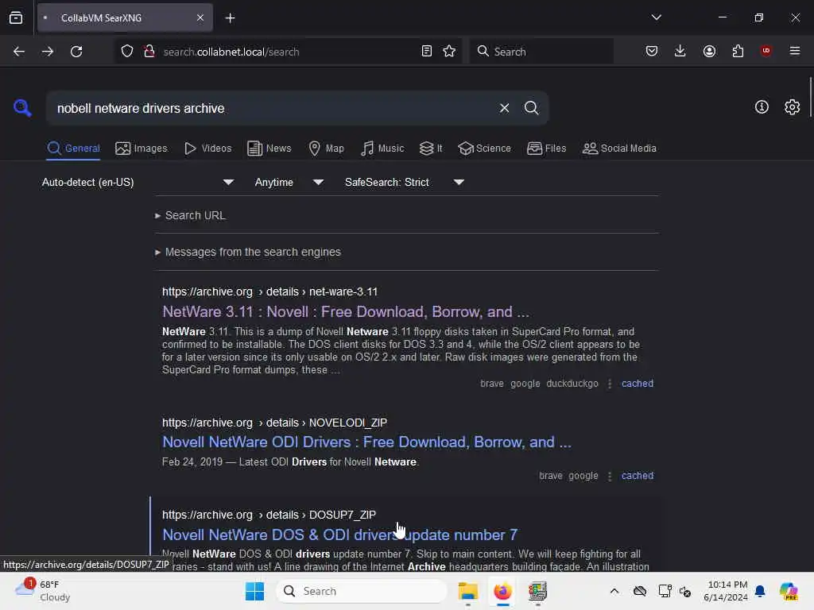Switch to Map category
The height and width of the screenshot is (610, 814).
click(x=326, y=149)
